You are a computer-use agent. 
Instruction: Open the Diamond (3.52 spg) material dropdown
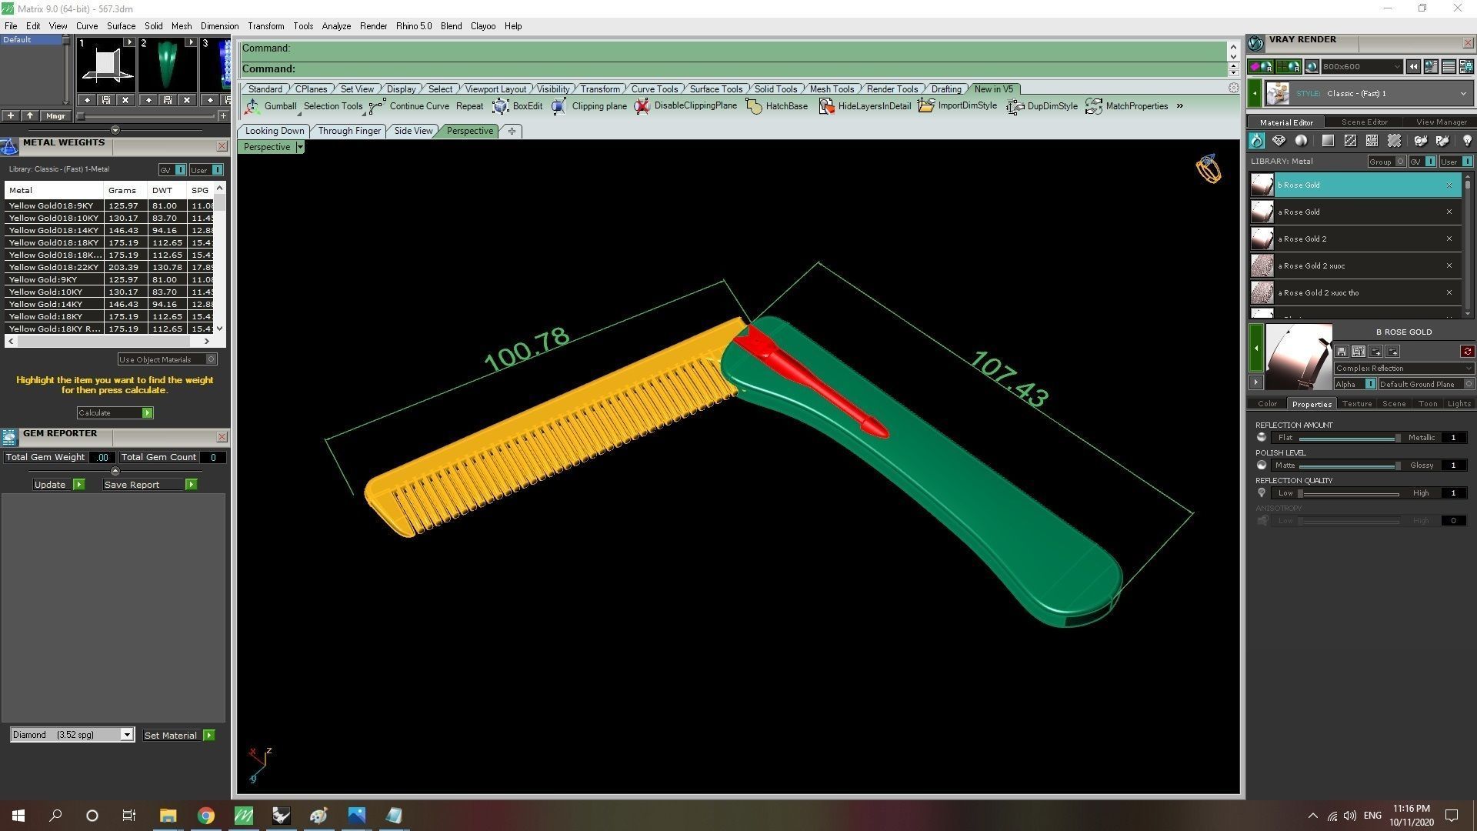[127, 735]
